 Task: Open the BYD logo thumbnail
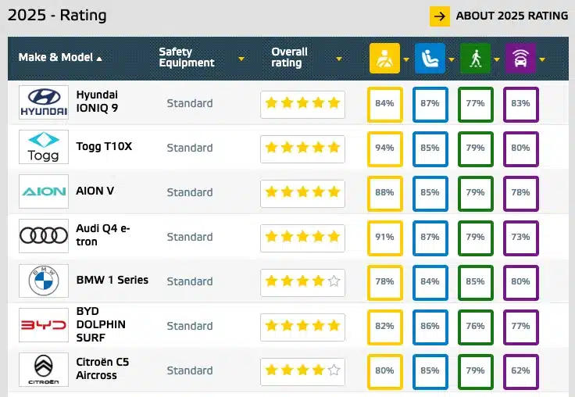click(44, 325)
